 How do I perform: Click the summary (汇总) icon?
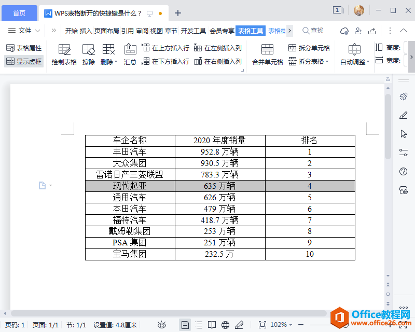pos(130,54)
